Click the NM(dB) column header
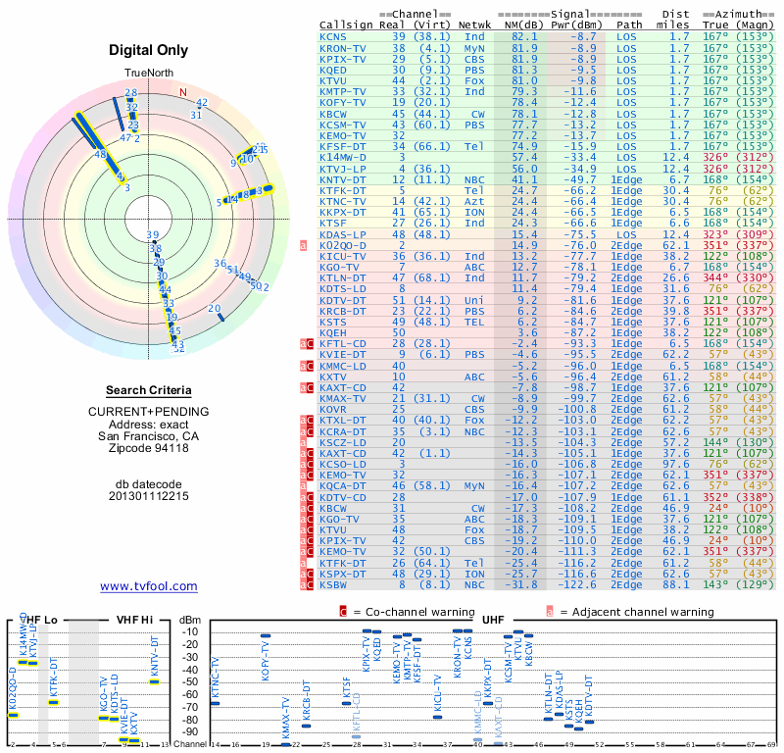 (521, 25)
